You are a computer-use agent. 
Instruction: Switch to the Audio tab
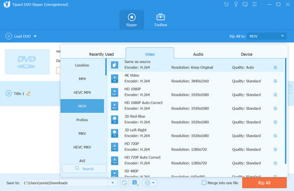tap(198, 54)
